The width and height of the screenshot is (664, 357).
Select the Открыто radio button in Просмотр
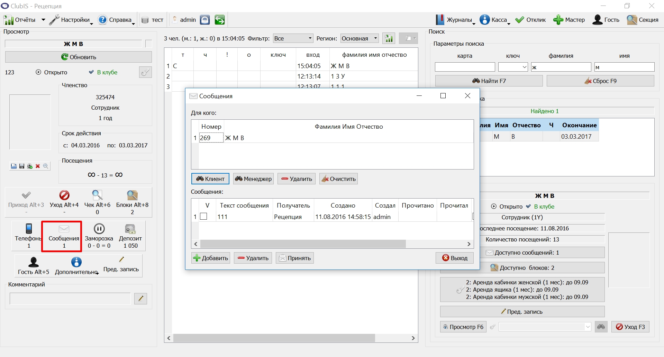[38, 72]
